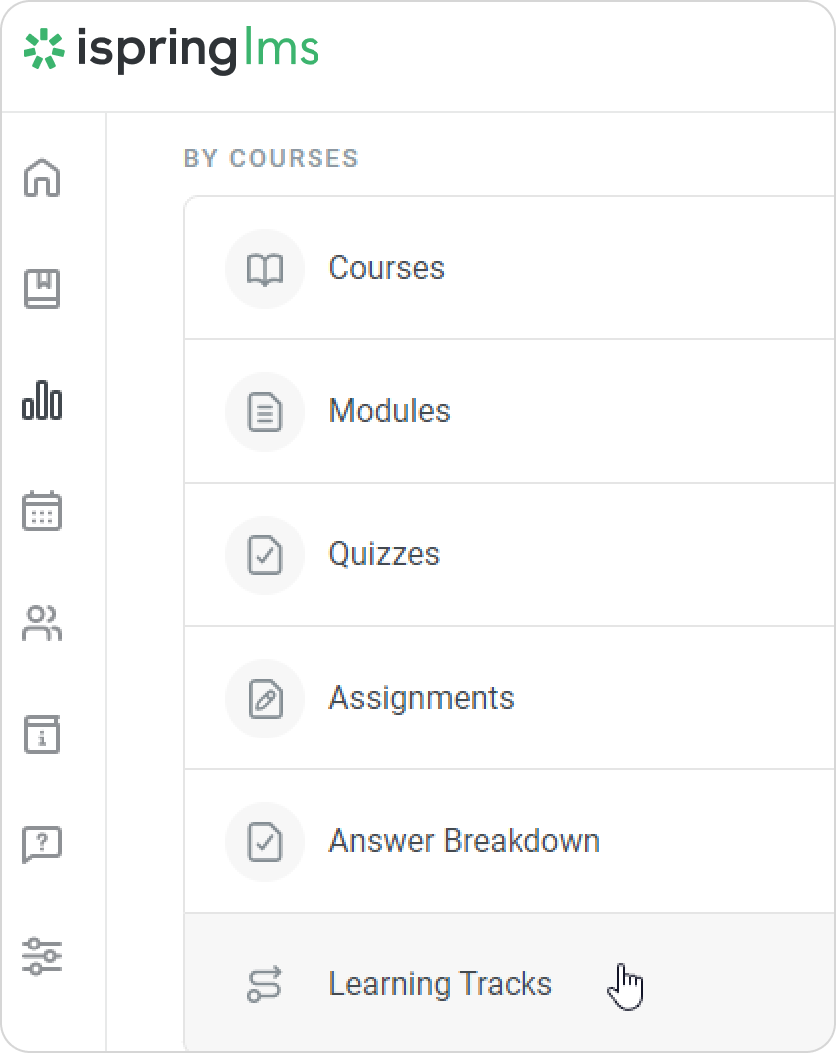Click the Courses open-book icon
This screenshot has width=836, height=1053.
(x=264, y=269)
